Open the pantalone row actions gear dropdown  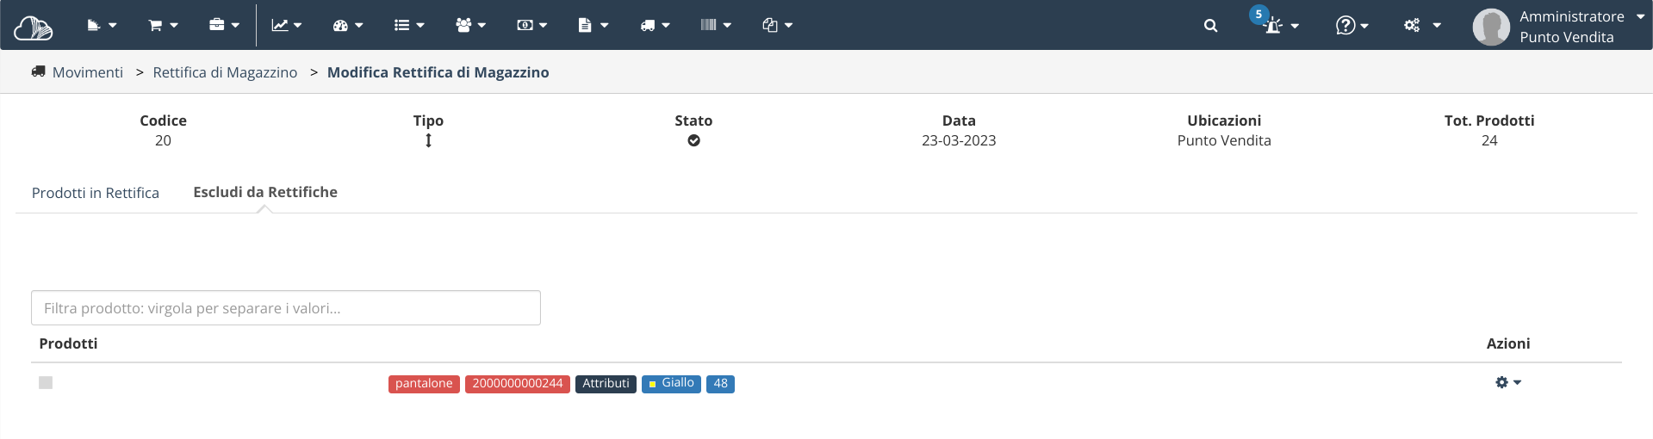coord(1508,382)
